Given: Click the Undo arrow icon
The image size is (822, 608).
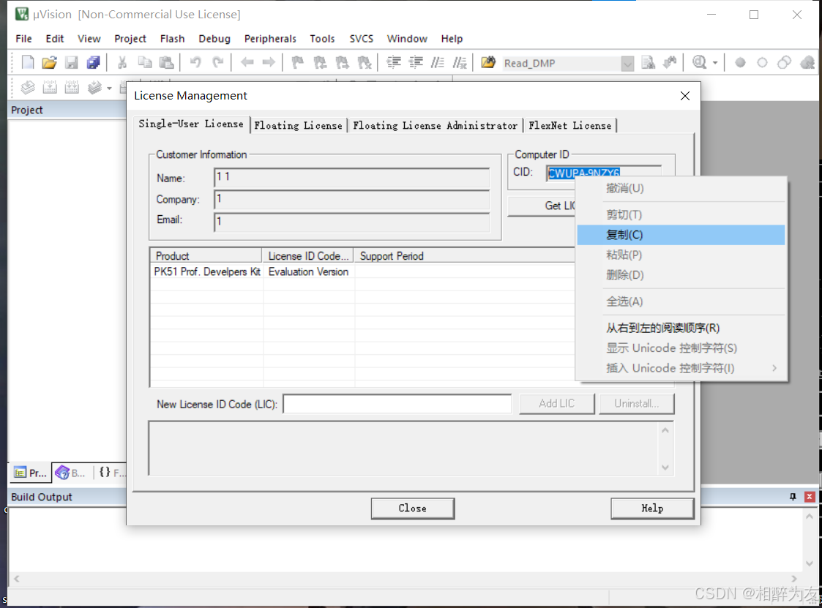Looking at the screenshot, I should coord(195,63).
